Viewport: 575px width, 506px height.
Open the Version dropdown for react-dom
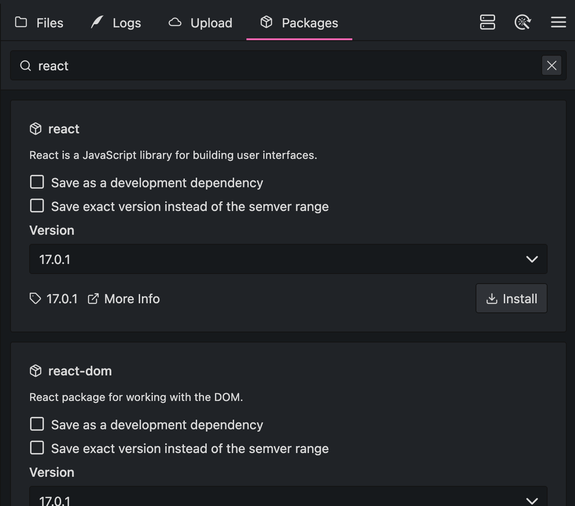pyautogui.click(x=288, y=498)
